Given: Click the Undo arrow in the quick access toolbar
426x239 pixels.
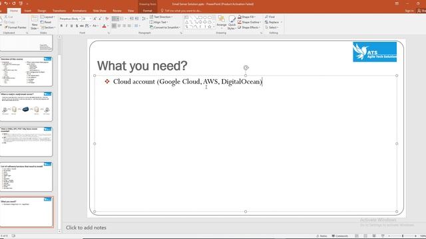Looking at the screenshot, I should 6,3.
